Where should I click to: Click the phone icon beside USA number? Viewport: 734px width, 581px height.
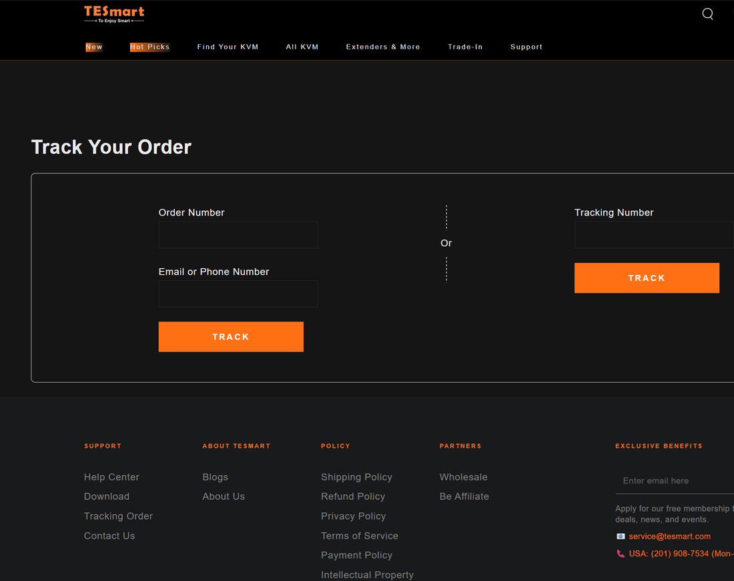(x=621, y=554)
